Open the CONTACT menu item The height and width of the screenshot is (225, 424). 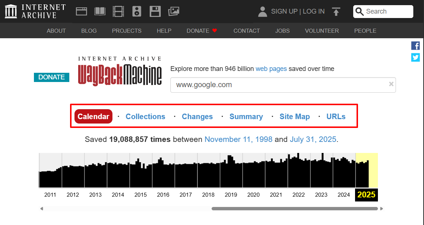tap(247, 31)
